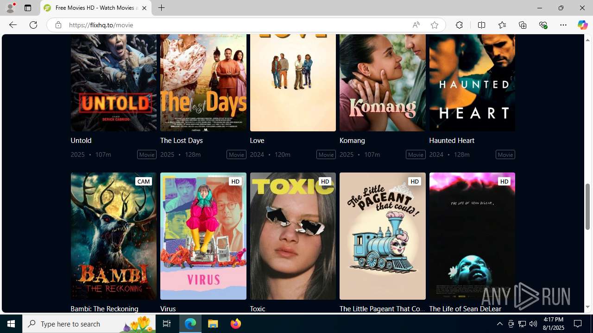
Task: Click the Movie tag under Untold
Action: click(147, 154)
